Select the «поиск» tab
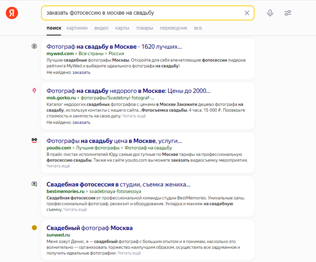This screenshot has width=316, height=262. (x=54, y=28)
